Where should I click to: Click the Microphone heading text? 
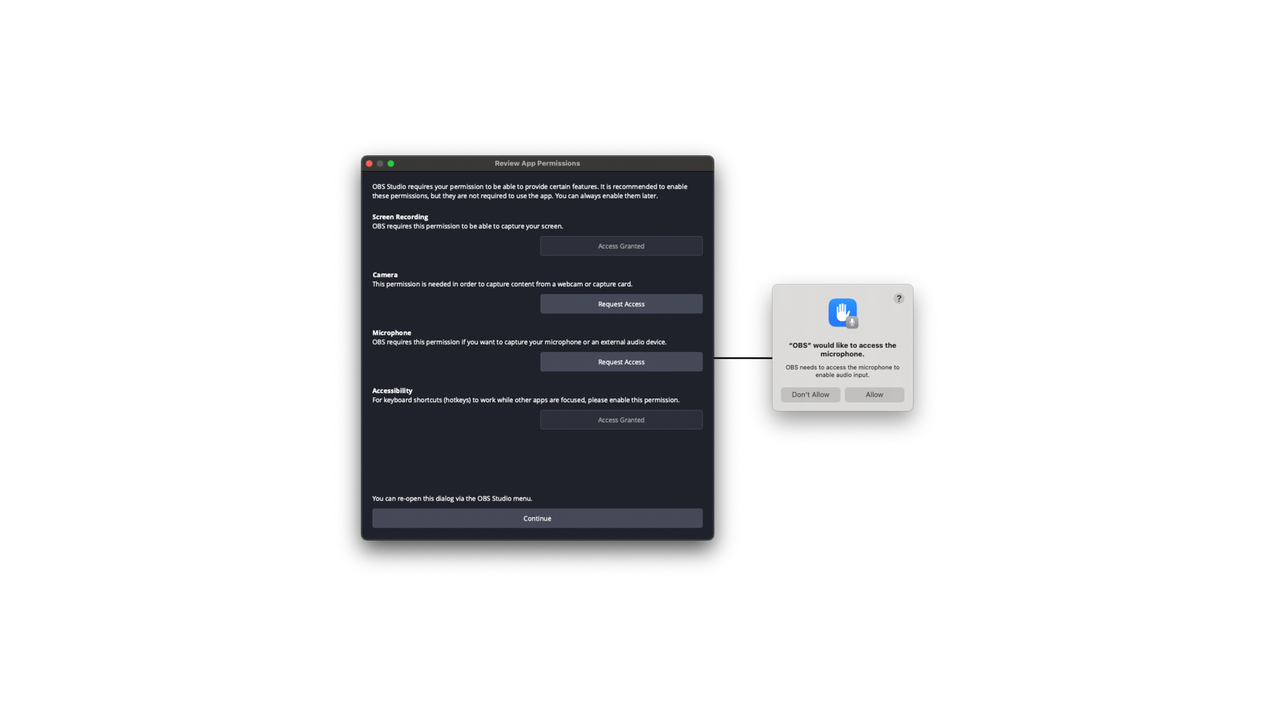click(391, 333)
